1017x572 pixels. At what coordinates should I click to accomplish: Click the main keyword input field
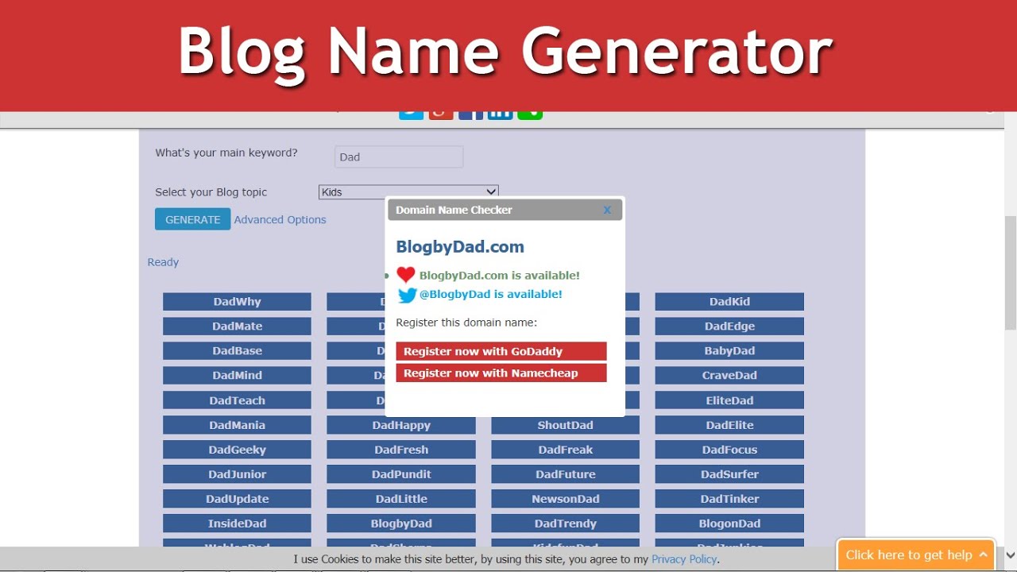[399, 157]
